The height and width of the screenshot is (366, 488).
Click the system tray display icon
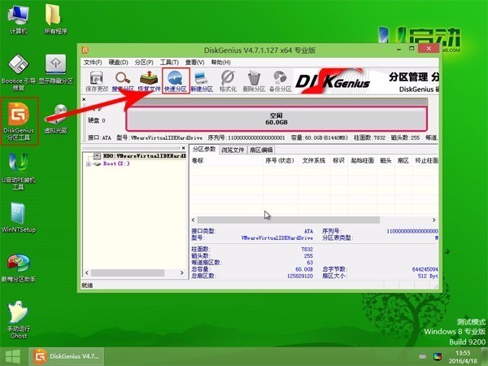[438, 357]
